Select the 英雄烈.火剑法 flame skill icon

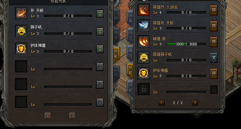tap(144, 10)
